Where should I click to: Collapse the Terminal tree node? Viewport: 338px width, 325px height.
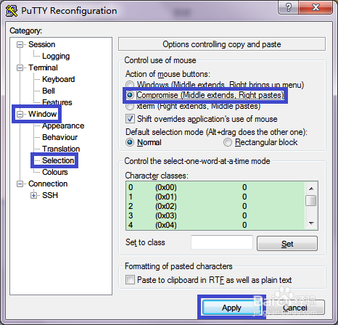20,67
